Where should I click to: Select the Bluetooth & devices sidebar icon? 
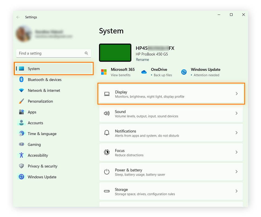click(x=21, y=79)
